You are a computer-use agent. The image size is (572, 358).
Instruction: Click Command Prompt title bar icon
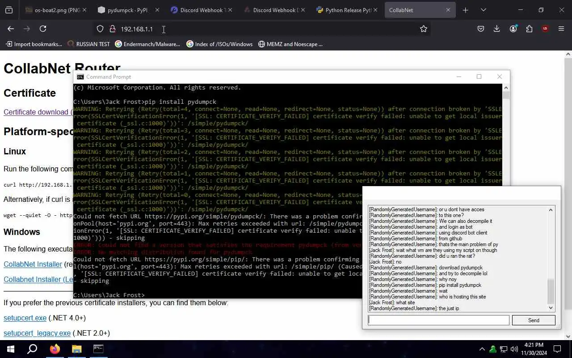(80, 77)
